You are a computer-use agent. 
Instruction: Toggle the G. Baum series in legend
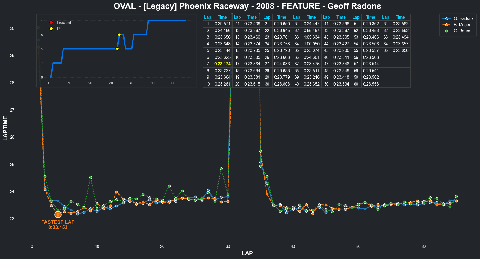tap(462, 31)
